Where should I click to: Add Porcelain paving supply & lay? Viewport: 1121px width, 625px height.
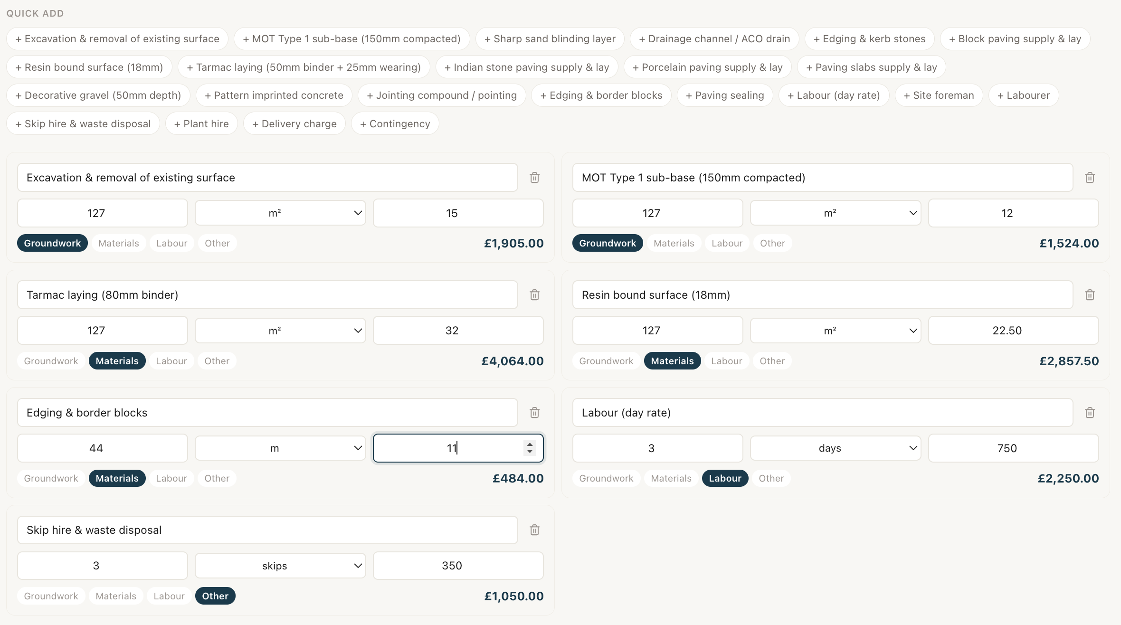708,67
